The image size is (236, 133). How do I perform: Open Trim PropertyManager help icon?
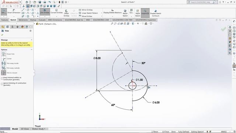pos(30,31)
